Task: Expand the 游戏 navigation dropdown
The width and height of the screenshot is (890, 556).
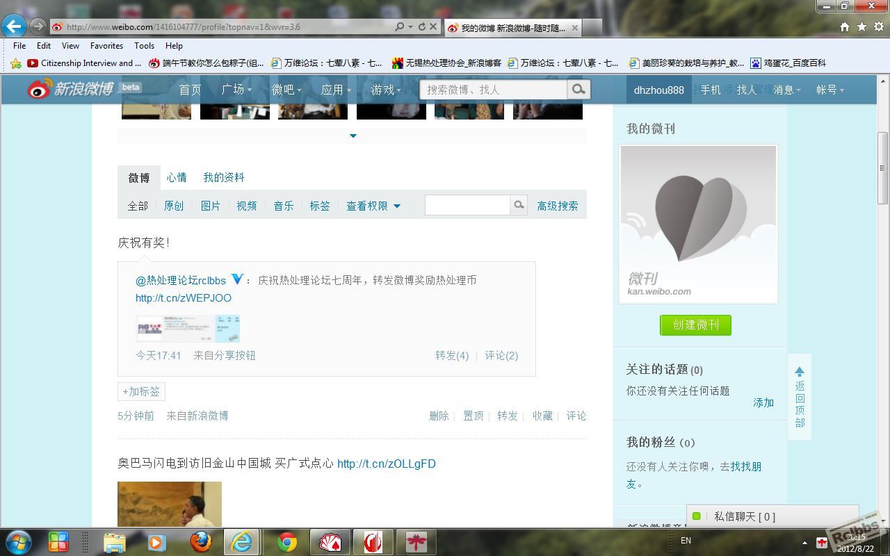Action: click(386, 90)
